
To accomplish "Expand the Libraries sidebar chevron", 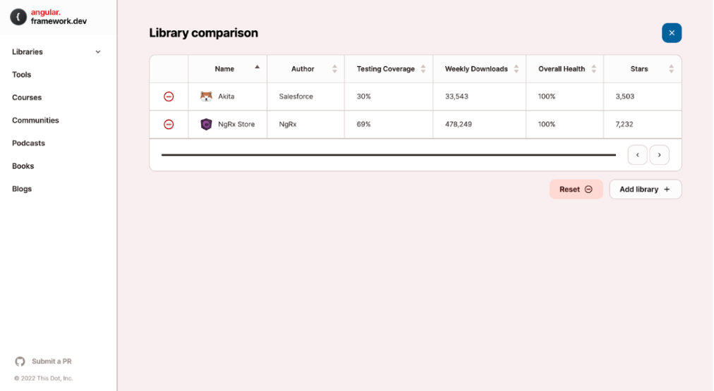I will click(98, 52).
